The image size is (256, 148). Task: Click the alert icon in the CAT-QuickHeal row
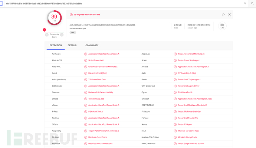175,86
